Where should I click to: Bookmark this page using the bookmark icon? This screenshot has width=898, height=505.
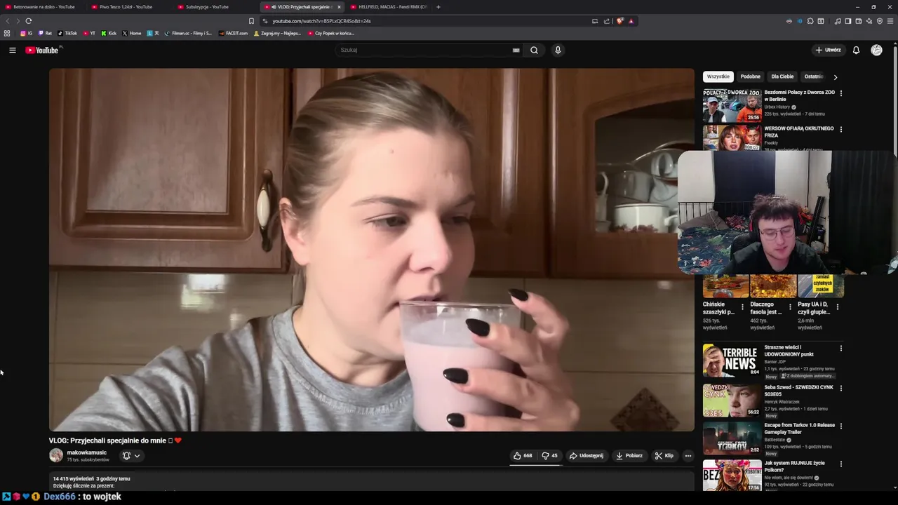pyautogui.click(x=251, y=21)
